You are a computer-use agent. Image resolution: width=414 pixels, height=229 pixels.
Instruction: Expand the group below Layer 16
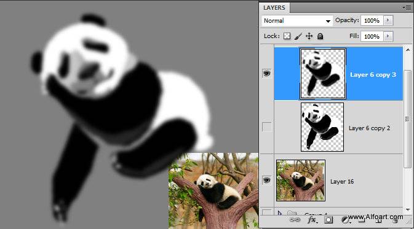click(x=280, y=213)
